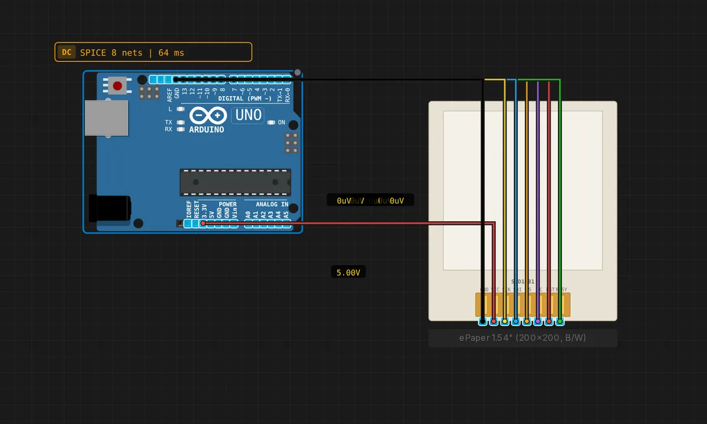Click Arduino analog pin A1

point(256,224)
